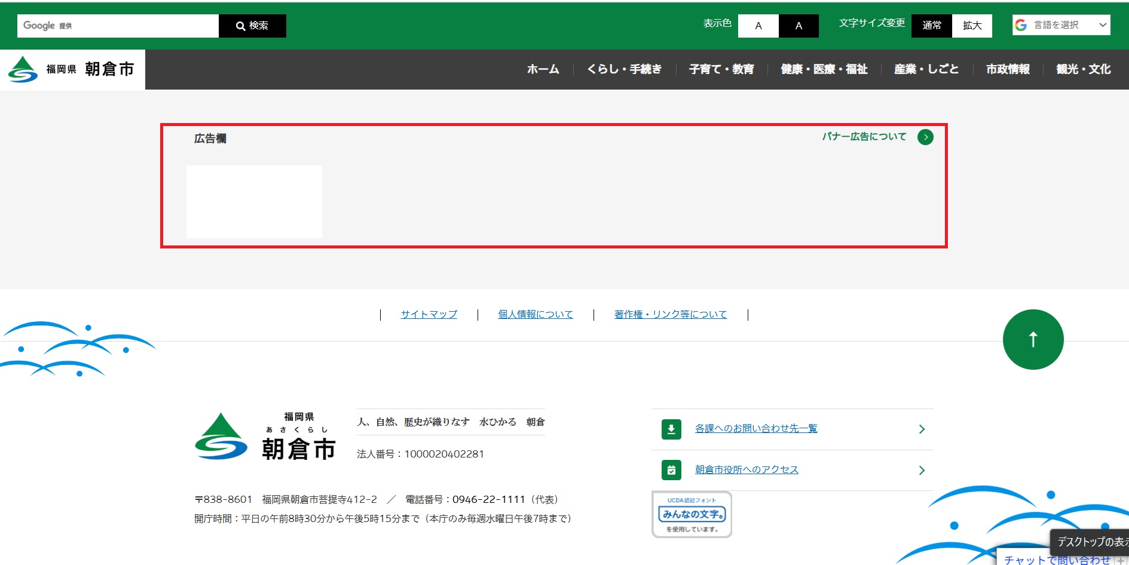Set text size to 通常
1129x565 pixels.
tap(931, 26)
